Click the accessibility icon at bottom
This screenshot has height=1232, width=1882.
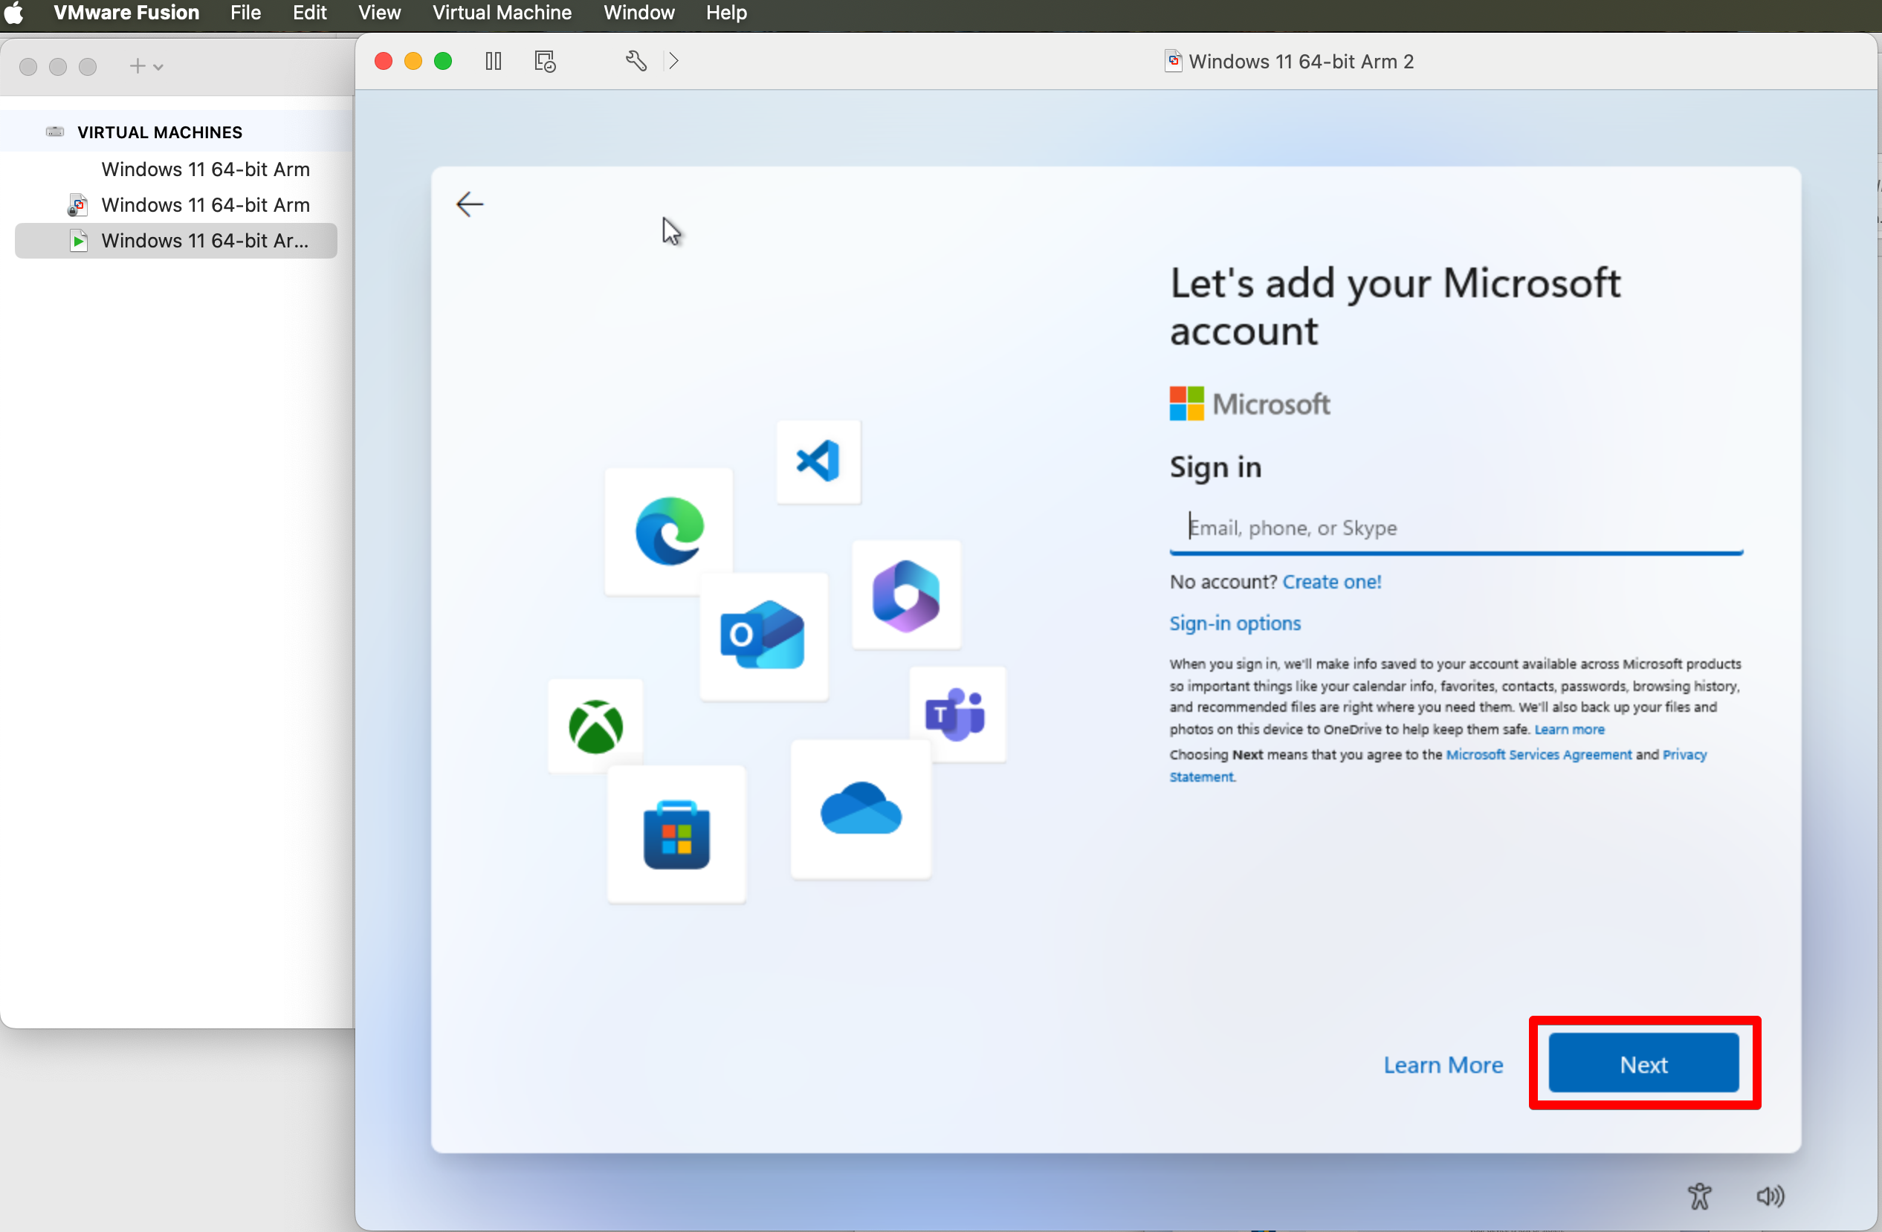tap(1698, 1195)
